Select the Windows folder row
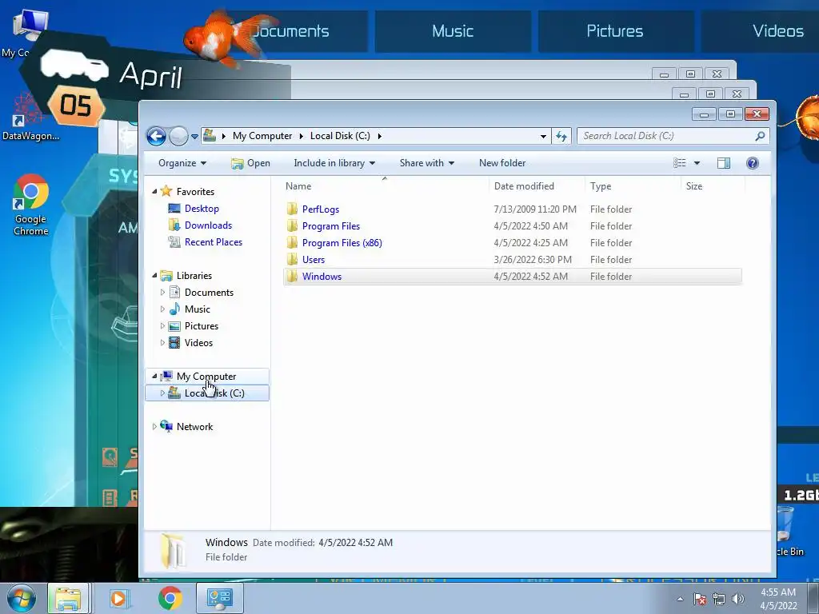 point(513,276)
